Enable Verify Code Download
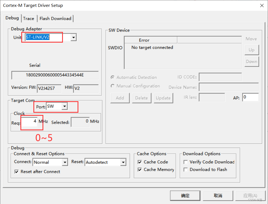This screenshot has height=204, width=268. pos(185,162)
